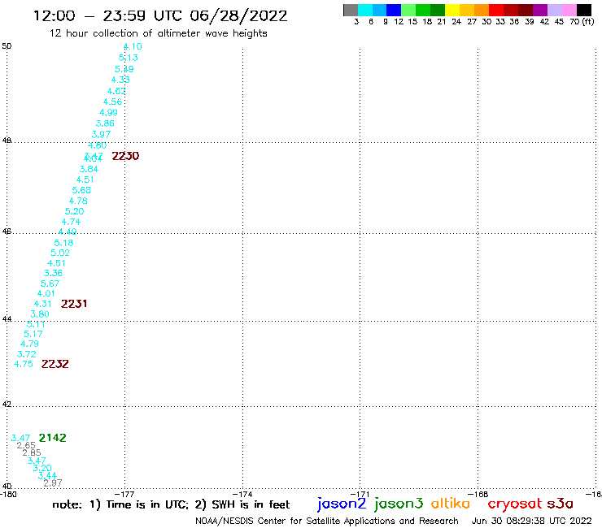The image size is (602, 528).
Task: Click the 2230 pass time label
Action: 125,156
